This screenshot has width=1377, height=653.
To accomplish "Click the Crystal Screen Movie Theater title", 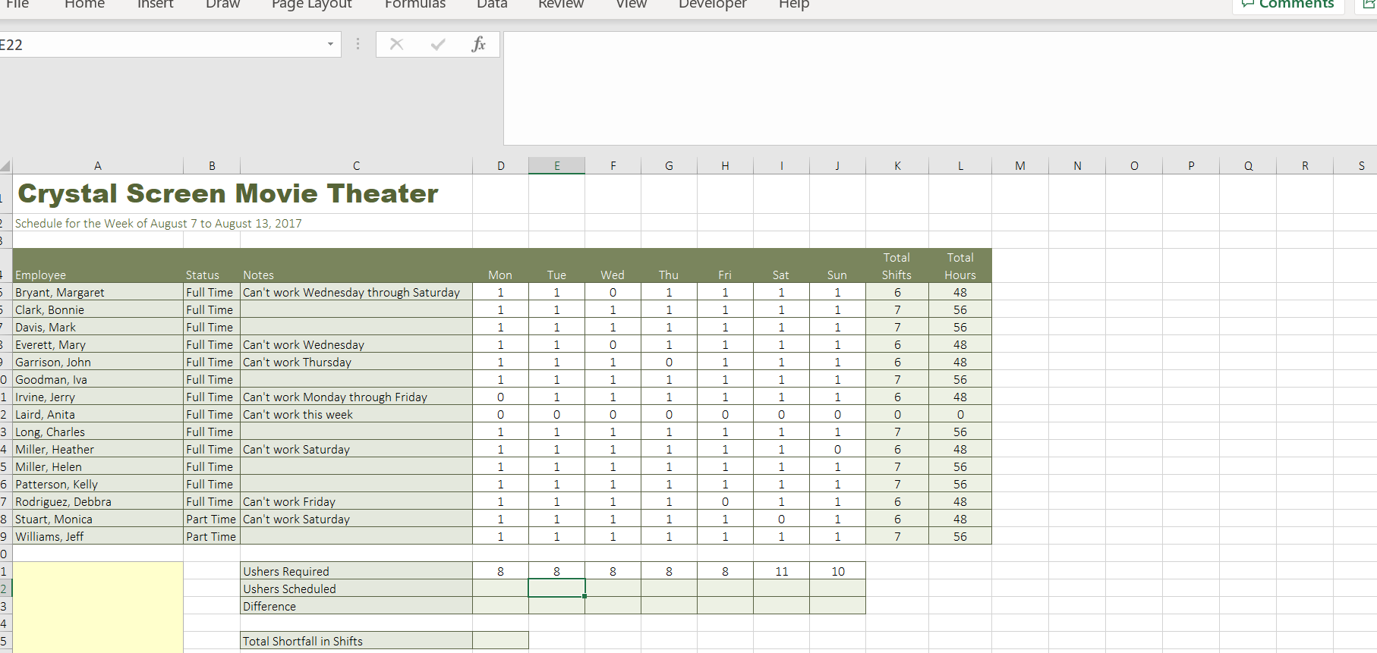I will coord(228,194).
